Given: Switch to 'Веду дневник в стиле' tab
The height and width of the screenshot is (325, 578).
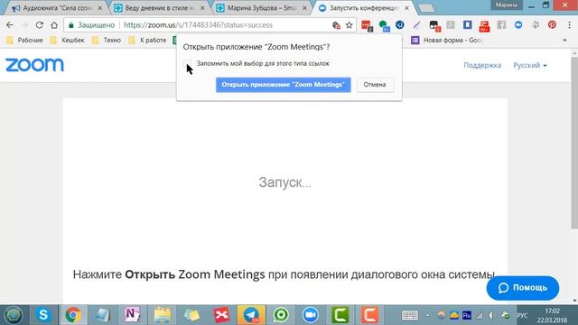Looking at the screenshot, I should [x=158, y=8].
